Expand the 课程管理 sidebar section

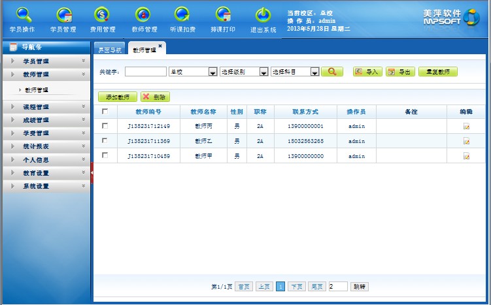pos(46,106)
